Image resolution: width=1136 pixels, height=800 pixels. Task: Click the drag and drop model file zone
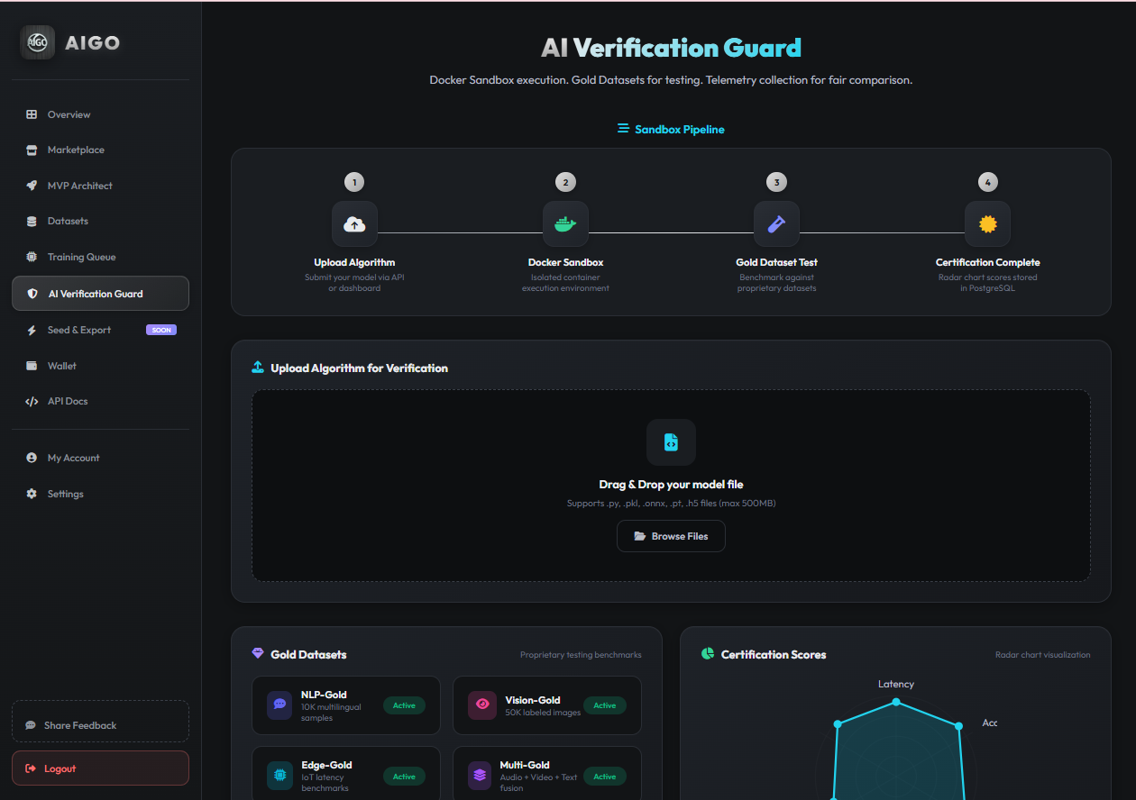click(671, 486)
